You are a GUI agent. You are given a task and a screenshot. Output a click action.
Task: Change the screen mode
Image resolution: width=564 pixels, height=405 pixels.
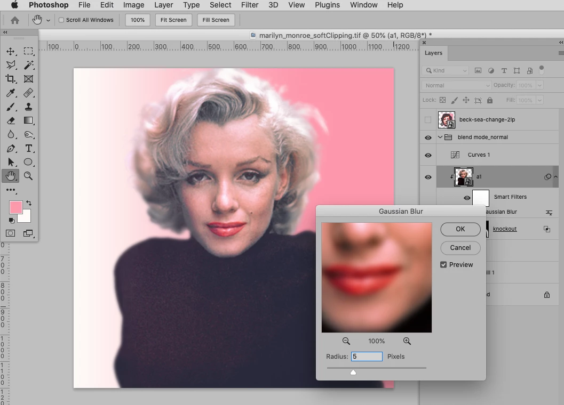(x=28, y=233)
